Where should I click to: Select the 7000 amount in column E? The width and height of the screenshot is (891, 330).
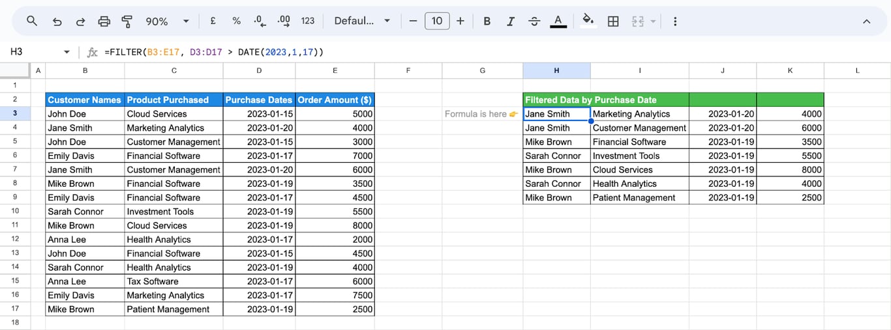coord(335,156)
